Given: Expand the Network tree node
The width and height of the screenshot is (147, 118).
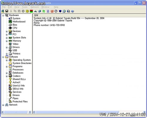Looking at the screenshot, I should pyautogui.click(x=3, y=105).
